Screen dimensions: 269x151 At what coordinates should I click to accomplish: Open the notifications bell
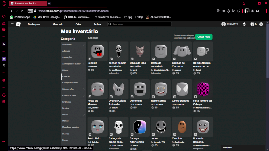[x=244, y=24]
